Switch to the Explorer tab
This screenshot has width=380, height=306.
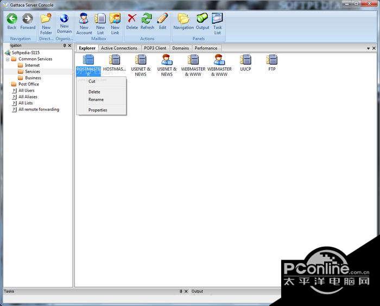[x=87, y=48]
